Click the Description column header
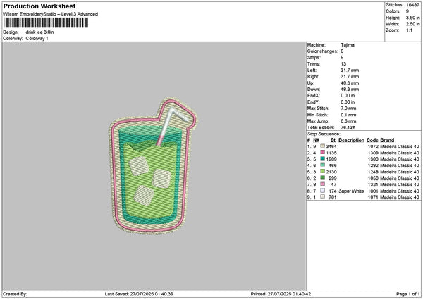Screen dimensions: 423x299 [x=351, y=140]
